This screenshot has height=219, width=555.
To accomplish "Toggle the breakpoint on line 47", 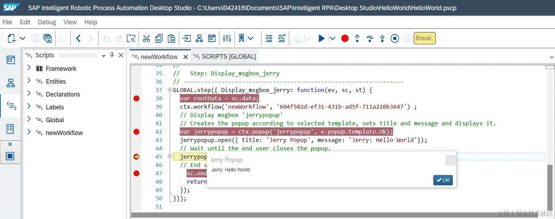I will tap(136, 174).
